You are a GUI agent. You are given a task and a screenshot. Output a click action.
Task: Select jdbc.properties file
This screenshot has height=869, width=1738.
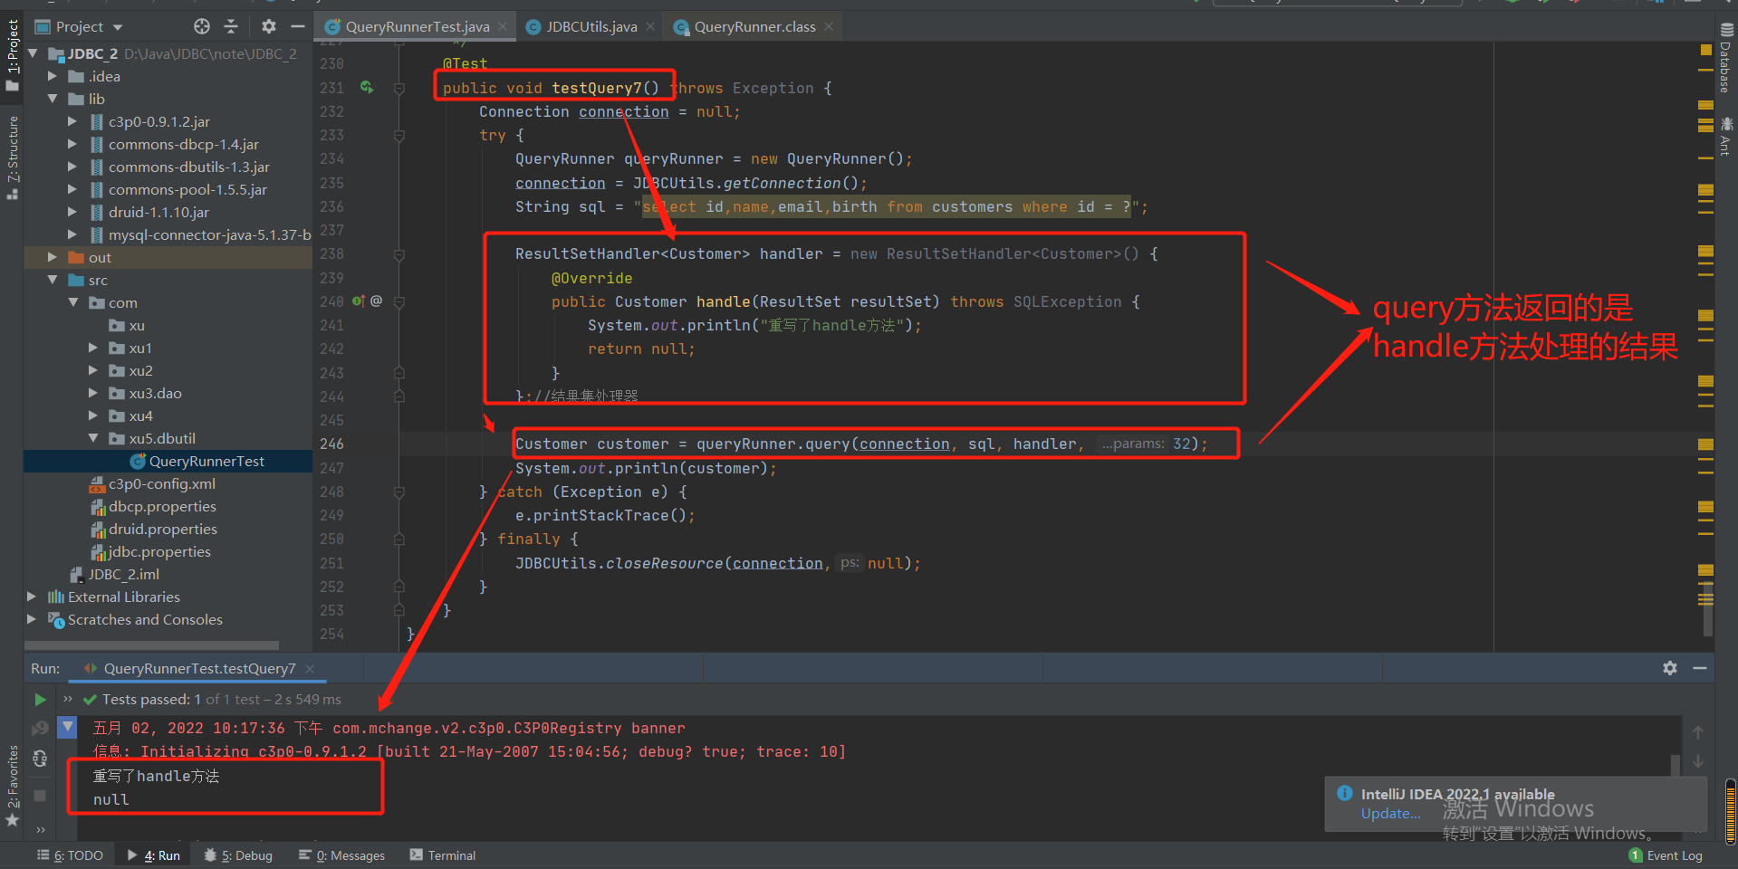159,551
